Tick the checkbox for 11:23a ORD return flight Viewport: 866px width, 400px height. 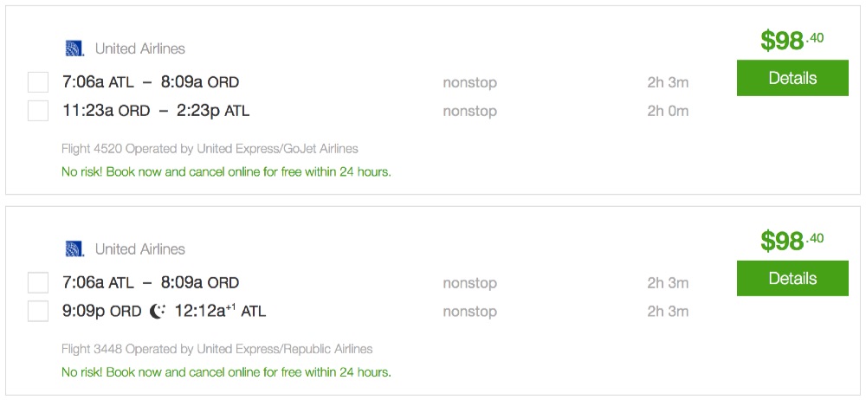[38, 111]
